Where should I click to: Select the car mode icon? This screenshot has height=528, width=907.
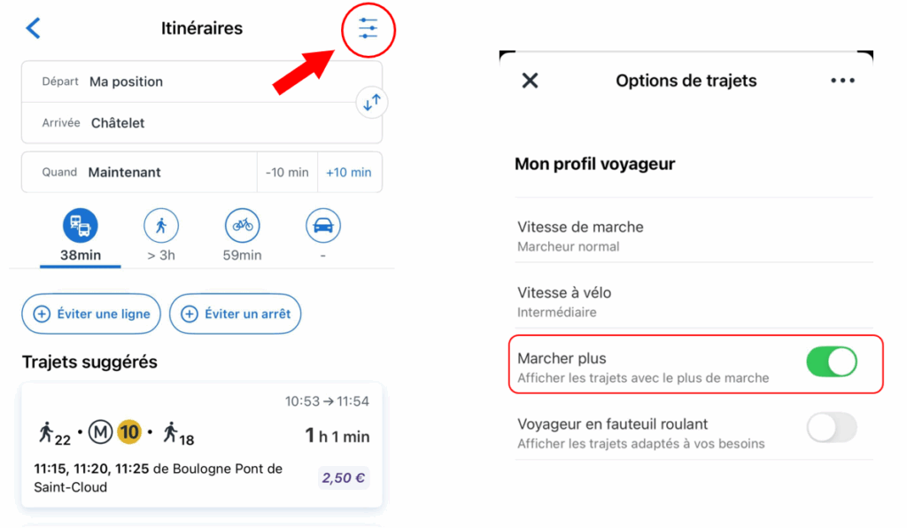click(x=322, y=226)
